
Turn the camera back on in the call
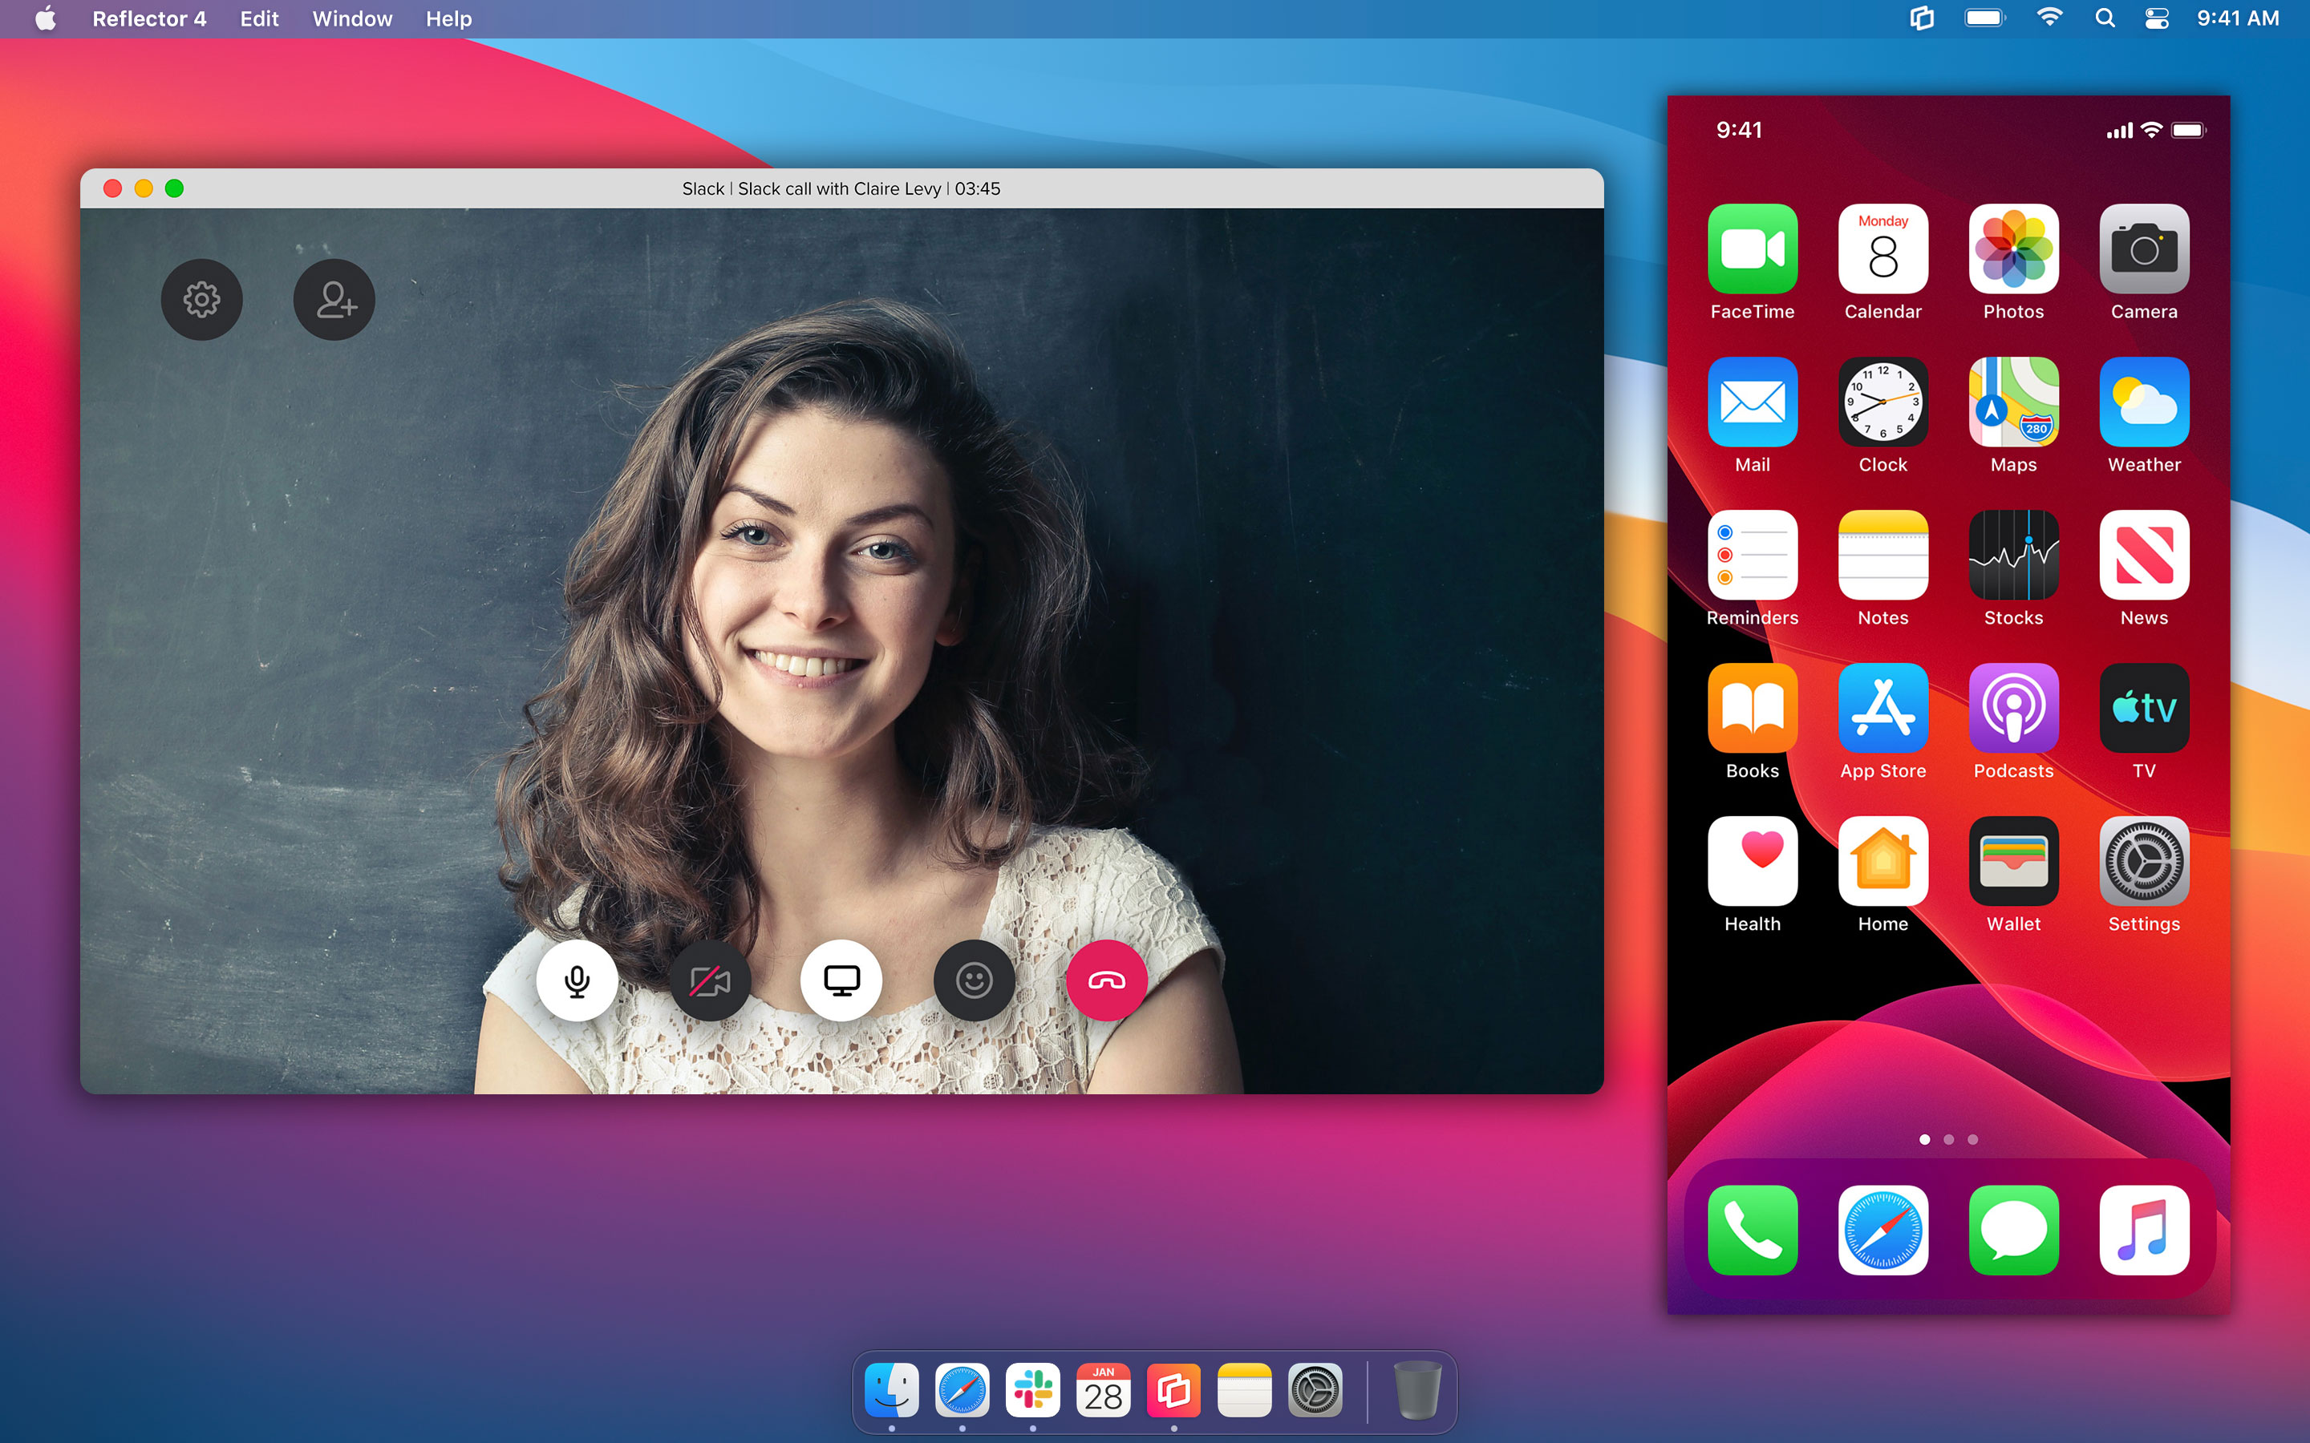coord(709,979)
